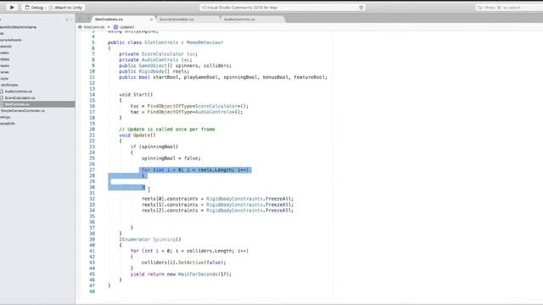Click the 'i < colliders.Length' for loop line

pyautogui.click(x=189, y=251)
